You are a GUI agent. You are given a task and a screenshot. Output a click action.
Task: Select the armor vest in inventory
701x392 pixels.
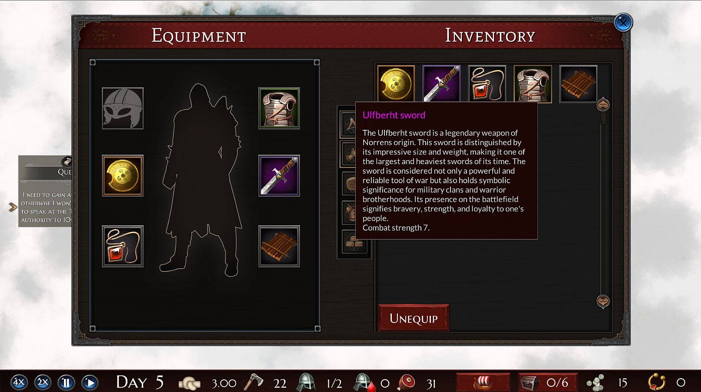533,84
